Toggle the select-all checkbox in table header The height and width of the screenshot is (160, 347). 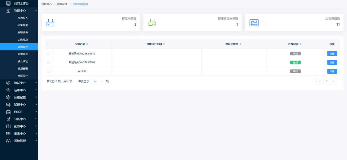point(49,44)
